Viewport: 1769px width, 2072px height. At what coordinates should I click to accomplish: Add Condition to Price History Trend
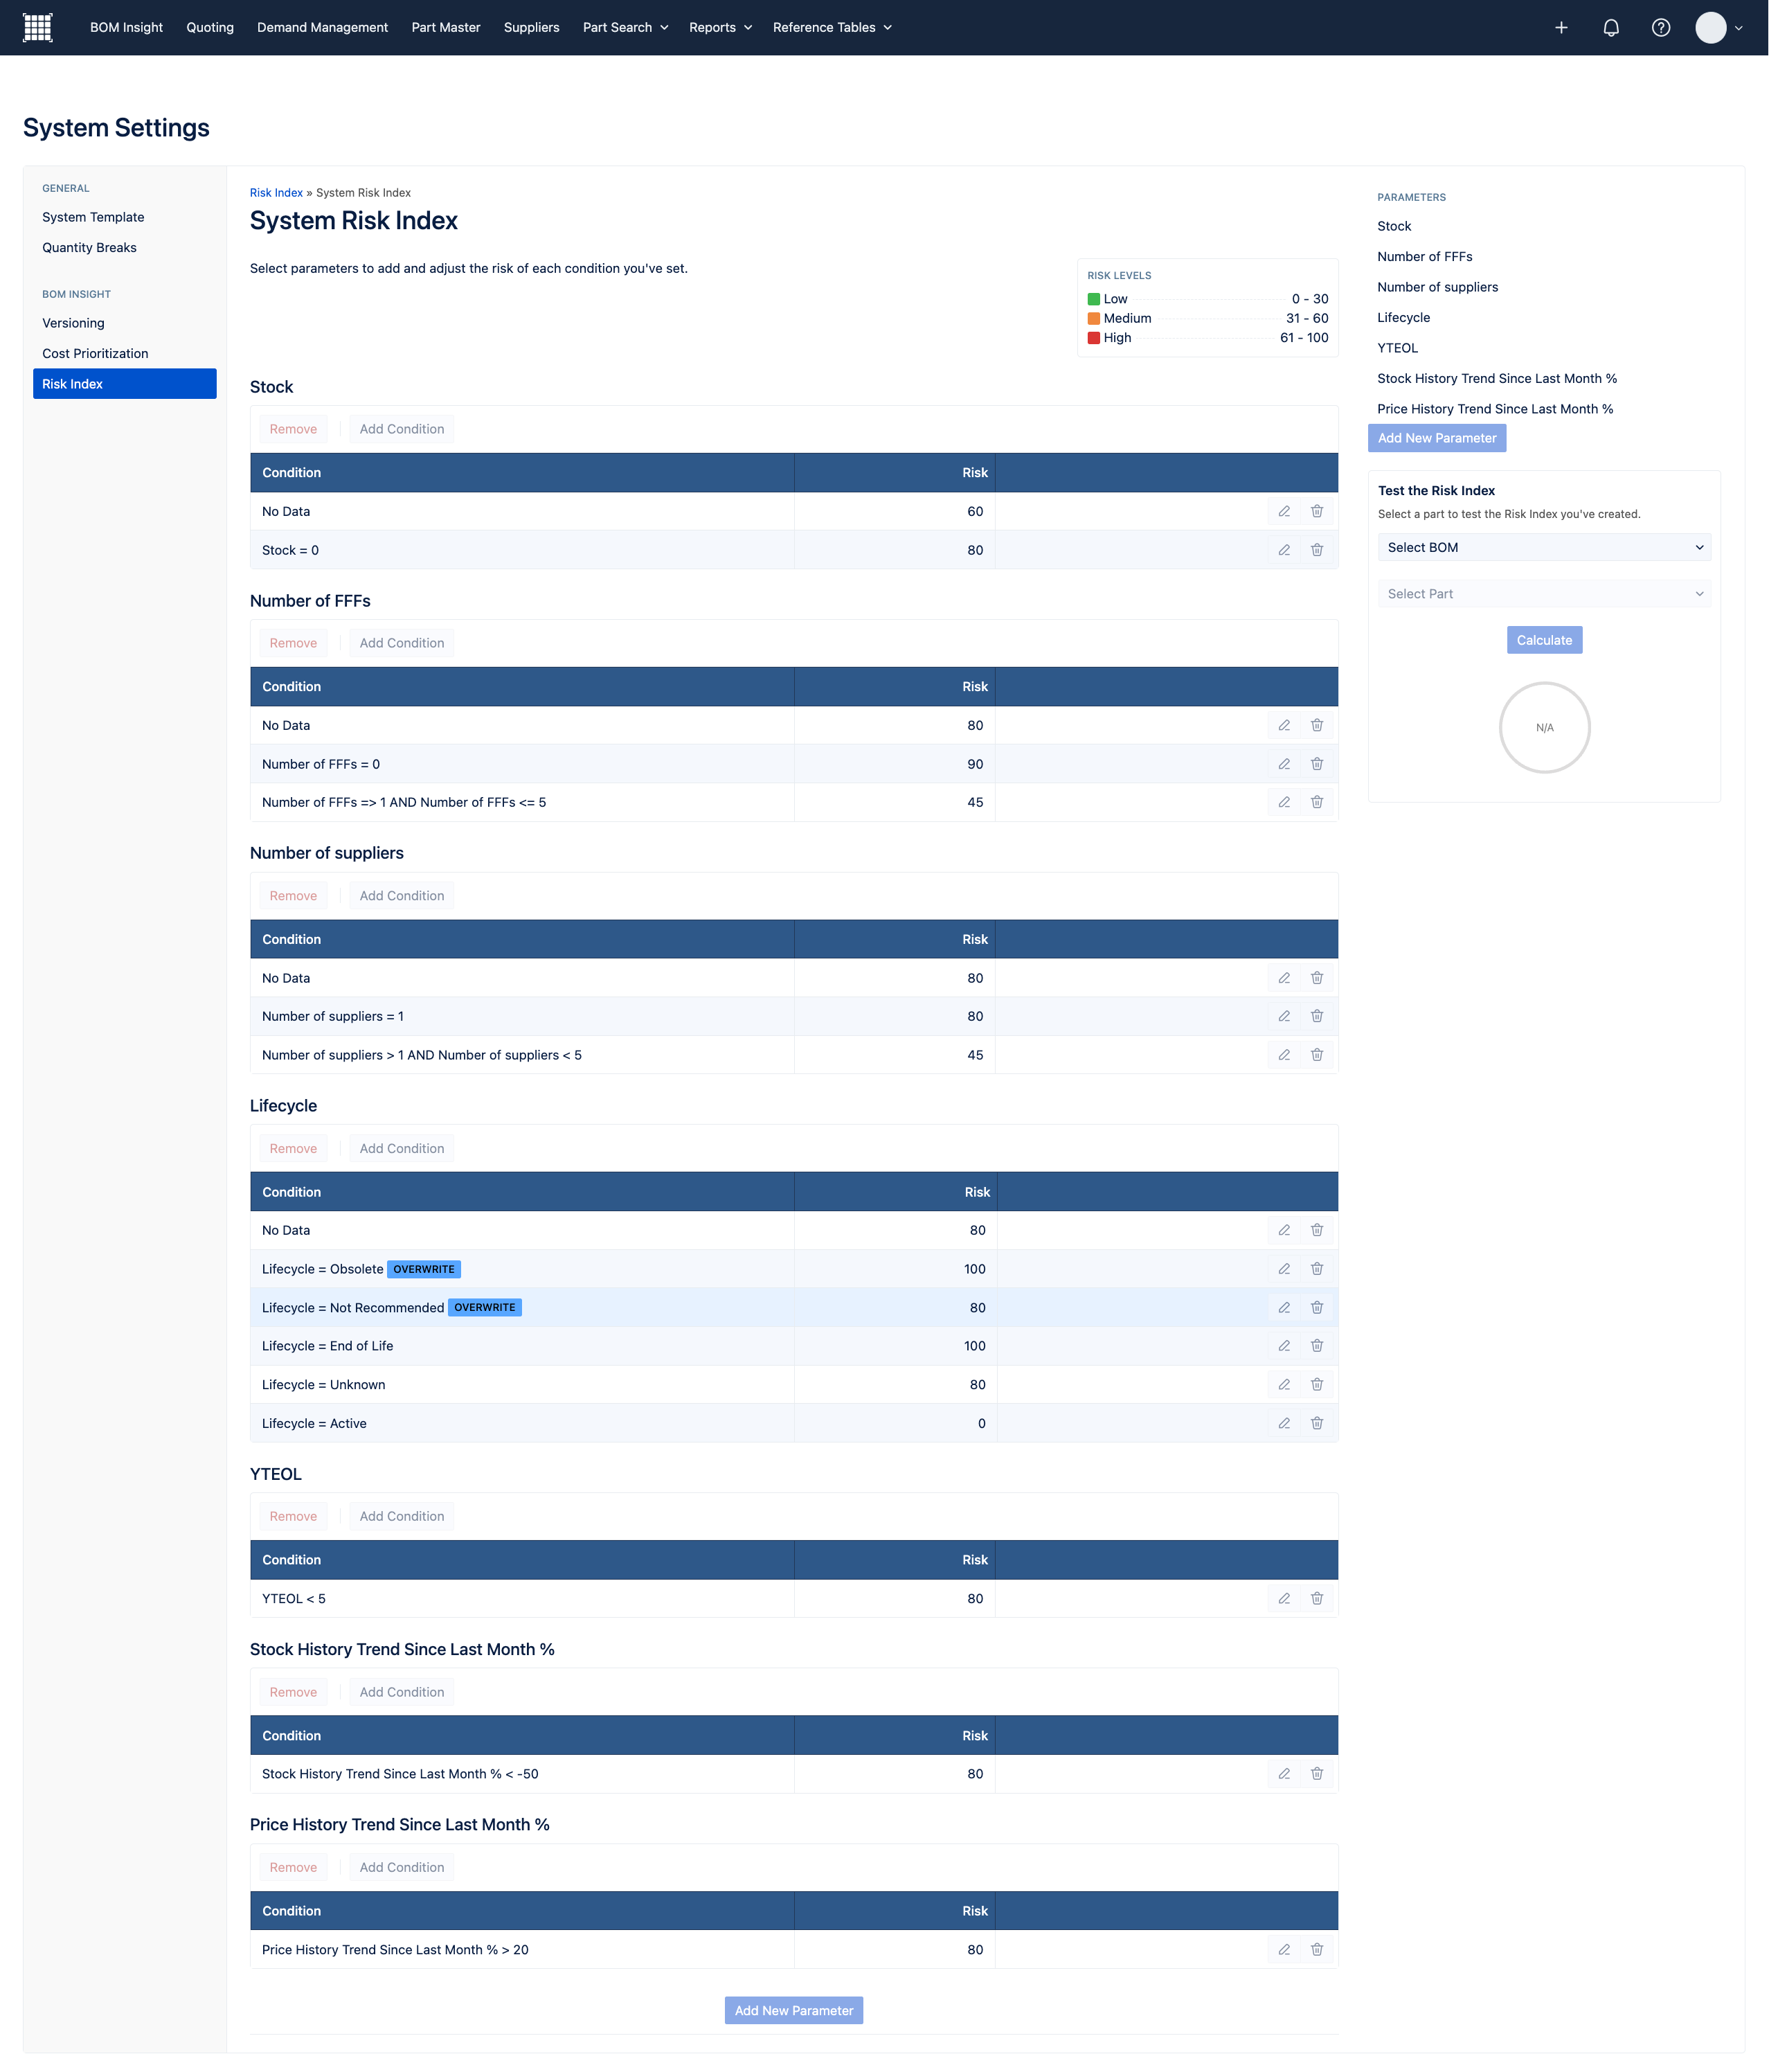click(402, 1868)
